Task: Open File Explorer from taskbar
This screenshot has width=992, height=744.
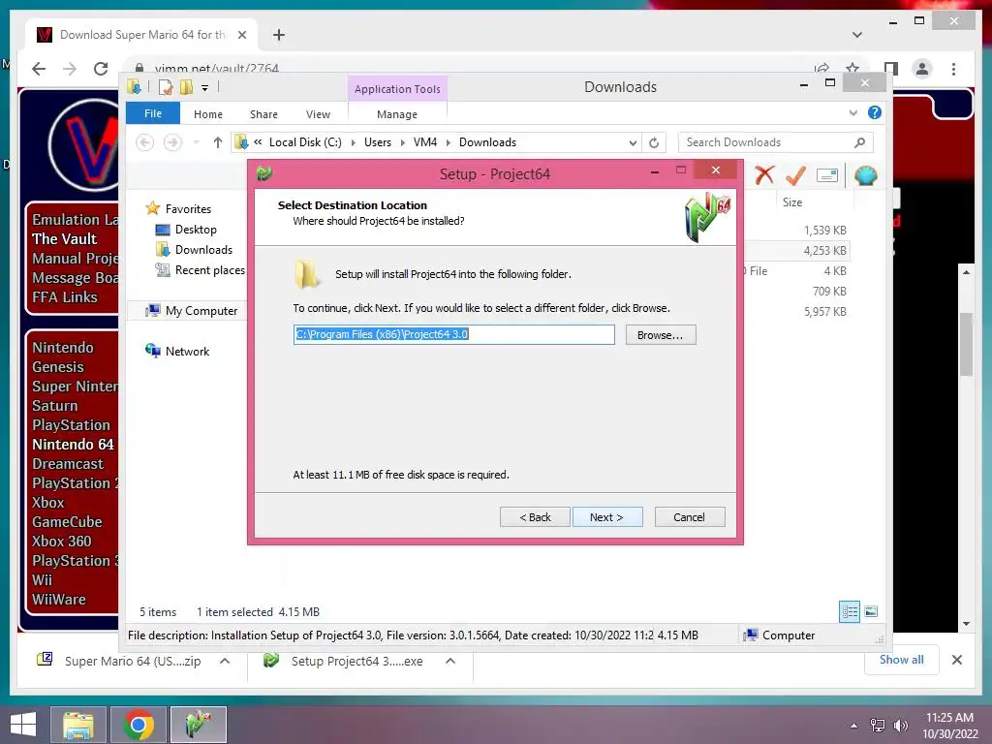Action: (77, 725)
